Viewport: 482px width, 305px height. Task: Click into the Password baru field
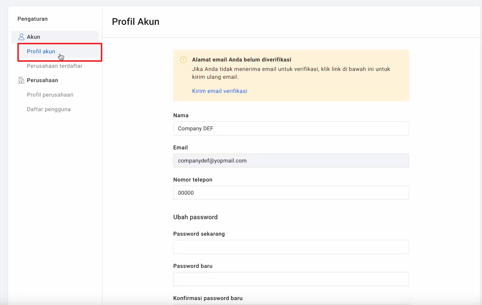pos(291,279)
